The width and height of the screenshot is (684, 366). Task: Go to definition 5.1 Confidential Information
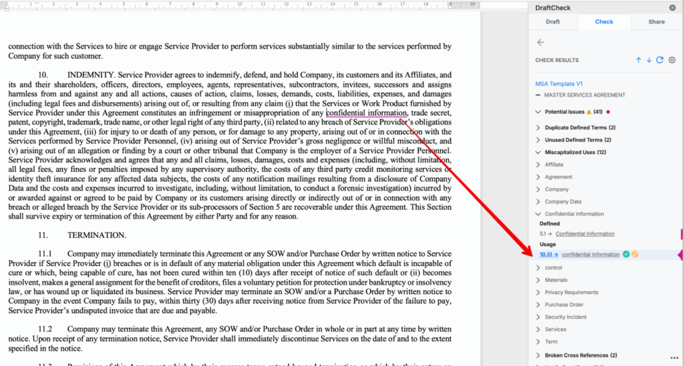click(584, 234)
